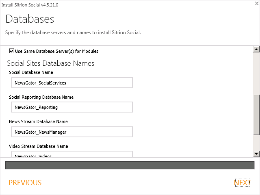Click the Specify the database servers description
The image size is (260, 195).
[x=73, y=32]
